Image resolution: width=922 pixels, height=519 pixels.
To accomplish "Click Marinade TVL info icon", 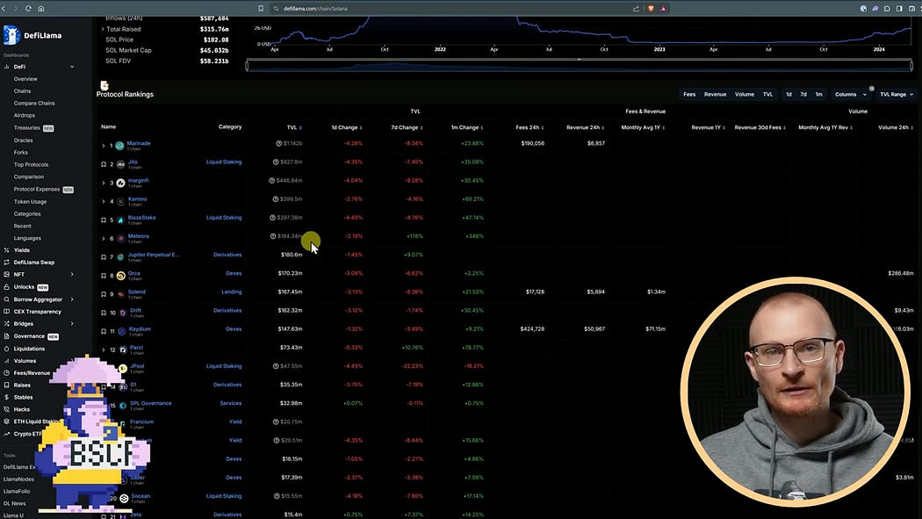I will 278,143.
